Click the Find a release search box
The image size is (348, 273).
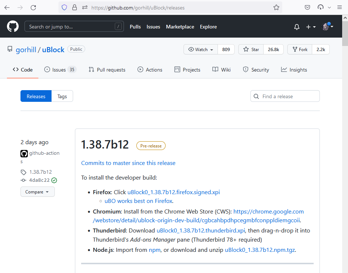tap(285, 96)
